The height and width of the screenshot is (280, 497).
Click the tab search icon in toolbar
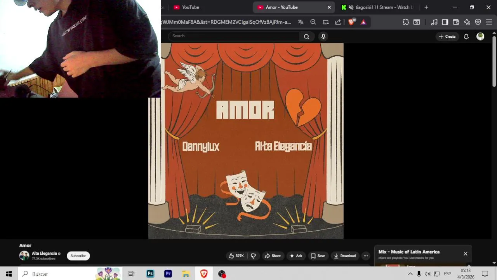coord(417,22)
